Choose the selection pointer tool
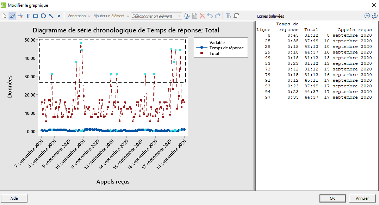The width and height of the screenshot is (379, 205). 4,16
